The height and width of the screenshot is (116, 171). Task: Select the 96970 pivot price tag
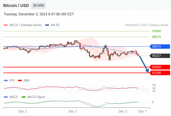(159, 46)
